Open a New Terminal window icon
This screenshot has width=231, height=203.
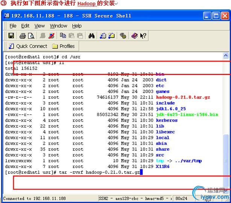coord(103,36)
